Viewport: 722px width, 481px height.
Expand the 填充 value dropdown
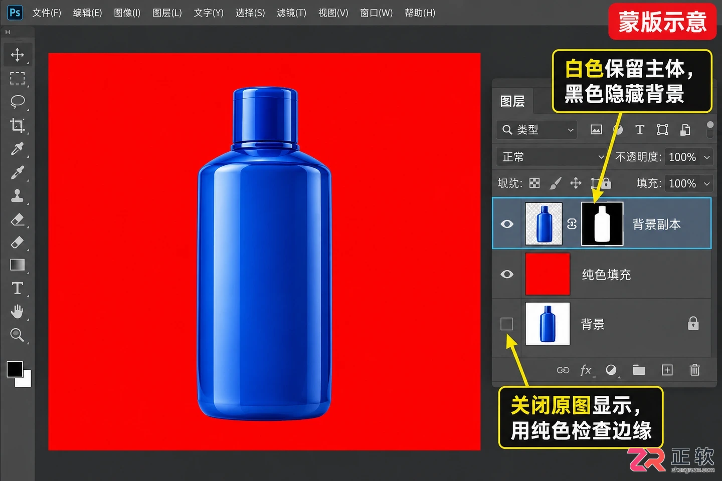707,183
